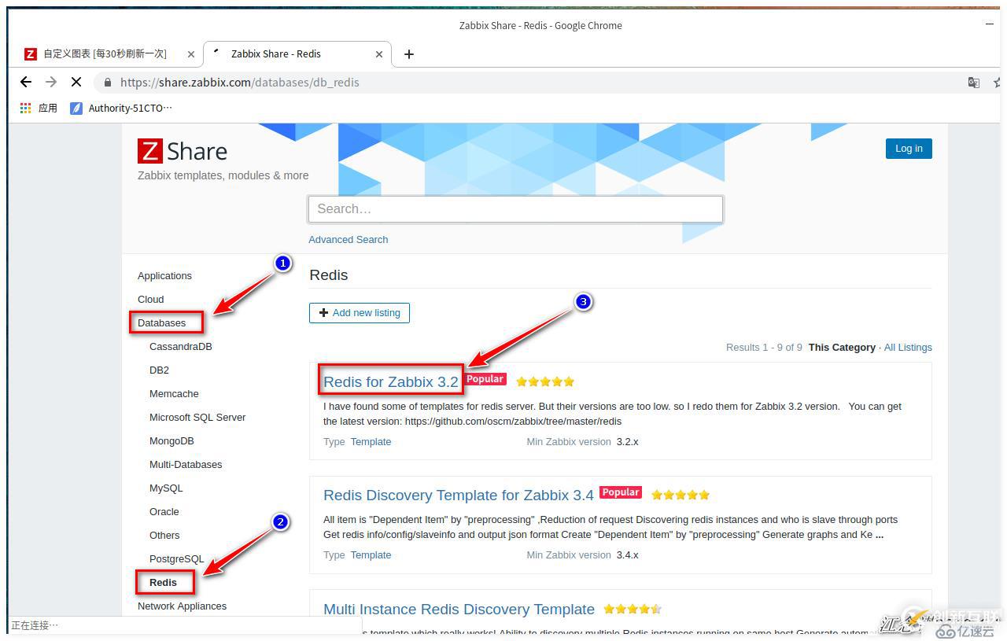Open Microsoft SQL Server subcategory
1007x641 pixels.
pos(197,418)
